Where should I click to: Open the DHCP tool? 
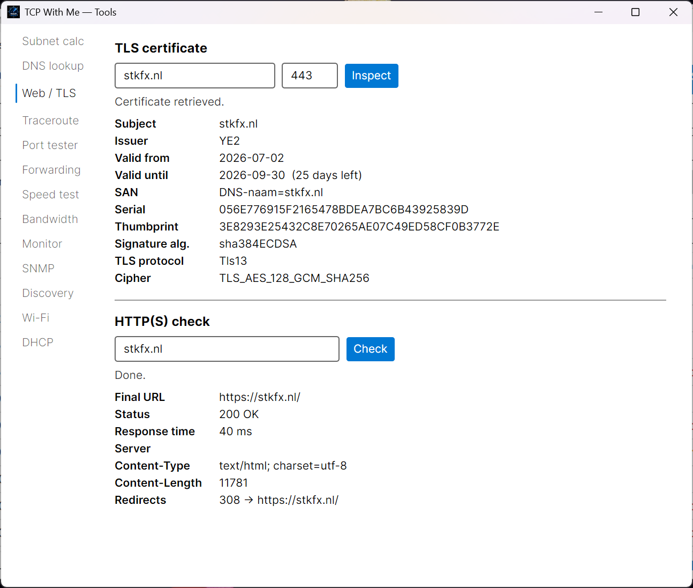point(37,343)
